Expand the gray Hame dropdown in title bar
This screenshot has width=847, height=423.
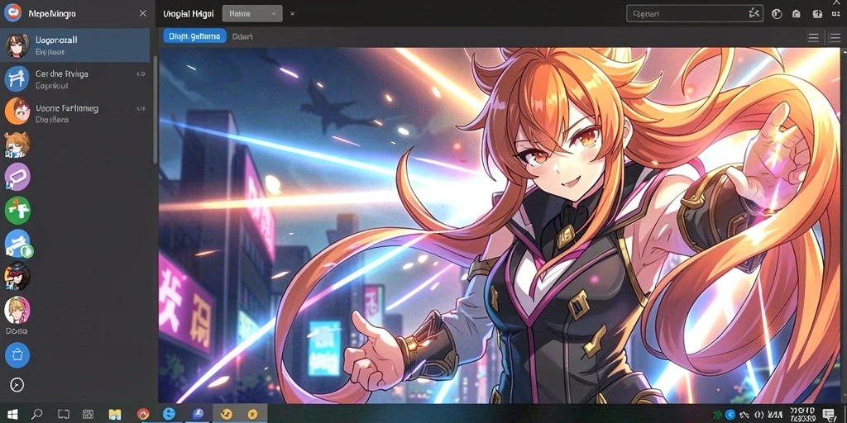[252, 13]
